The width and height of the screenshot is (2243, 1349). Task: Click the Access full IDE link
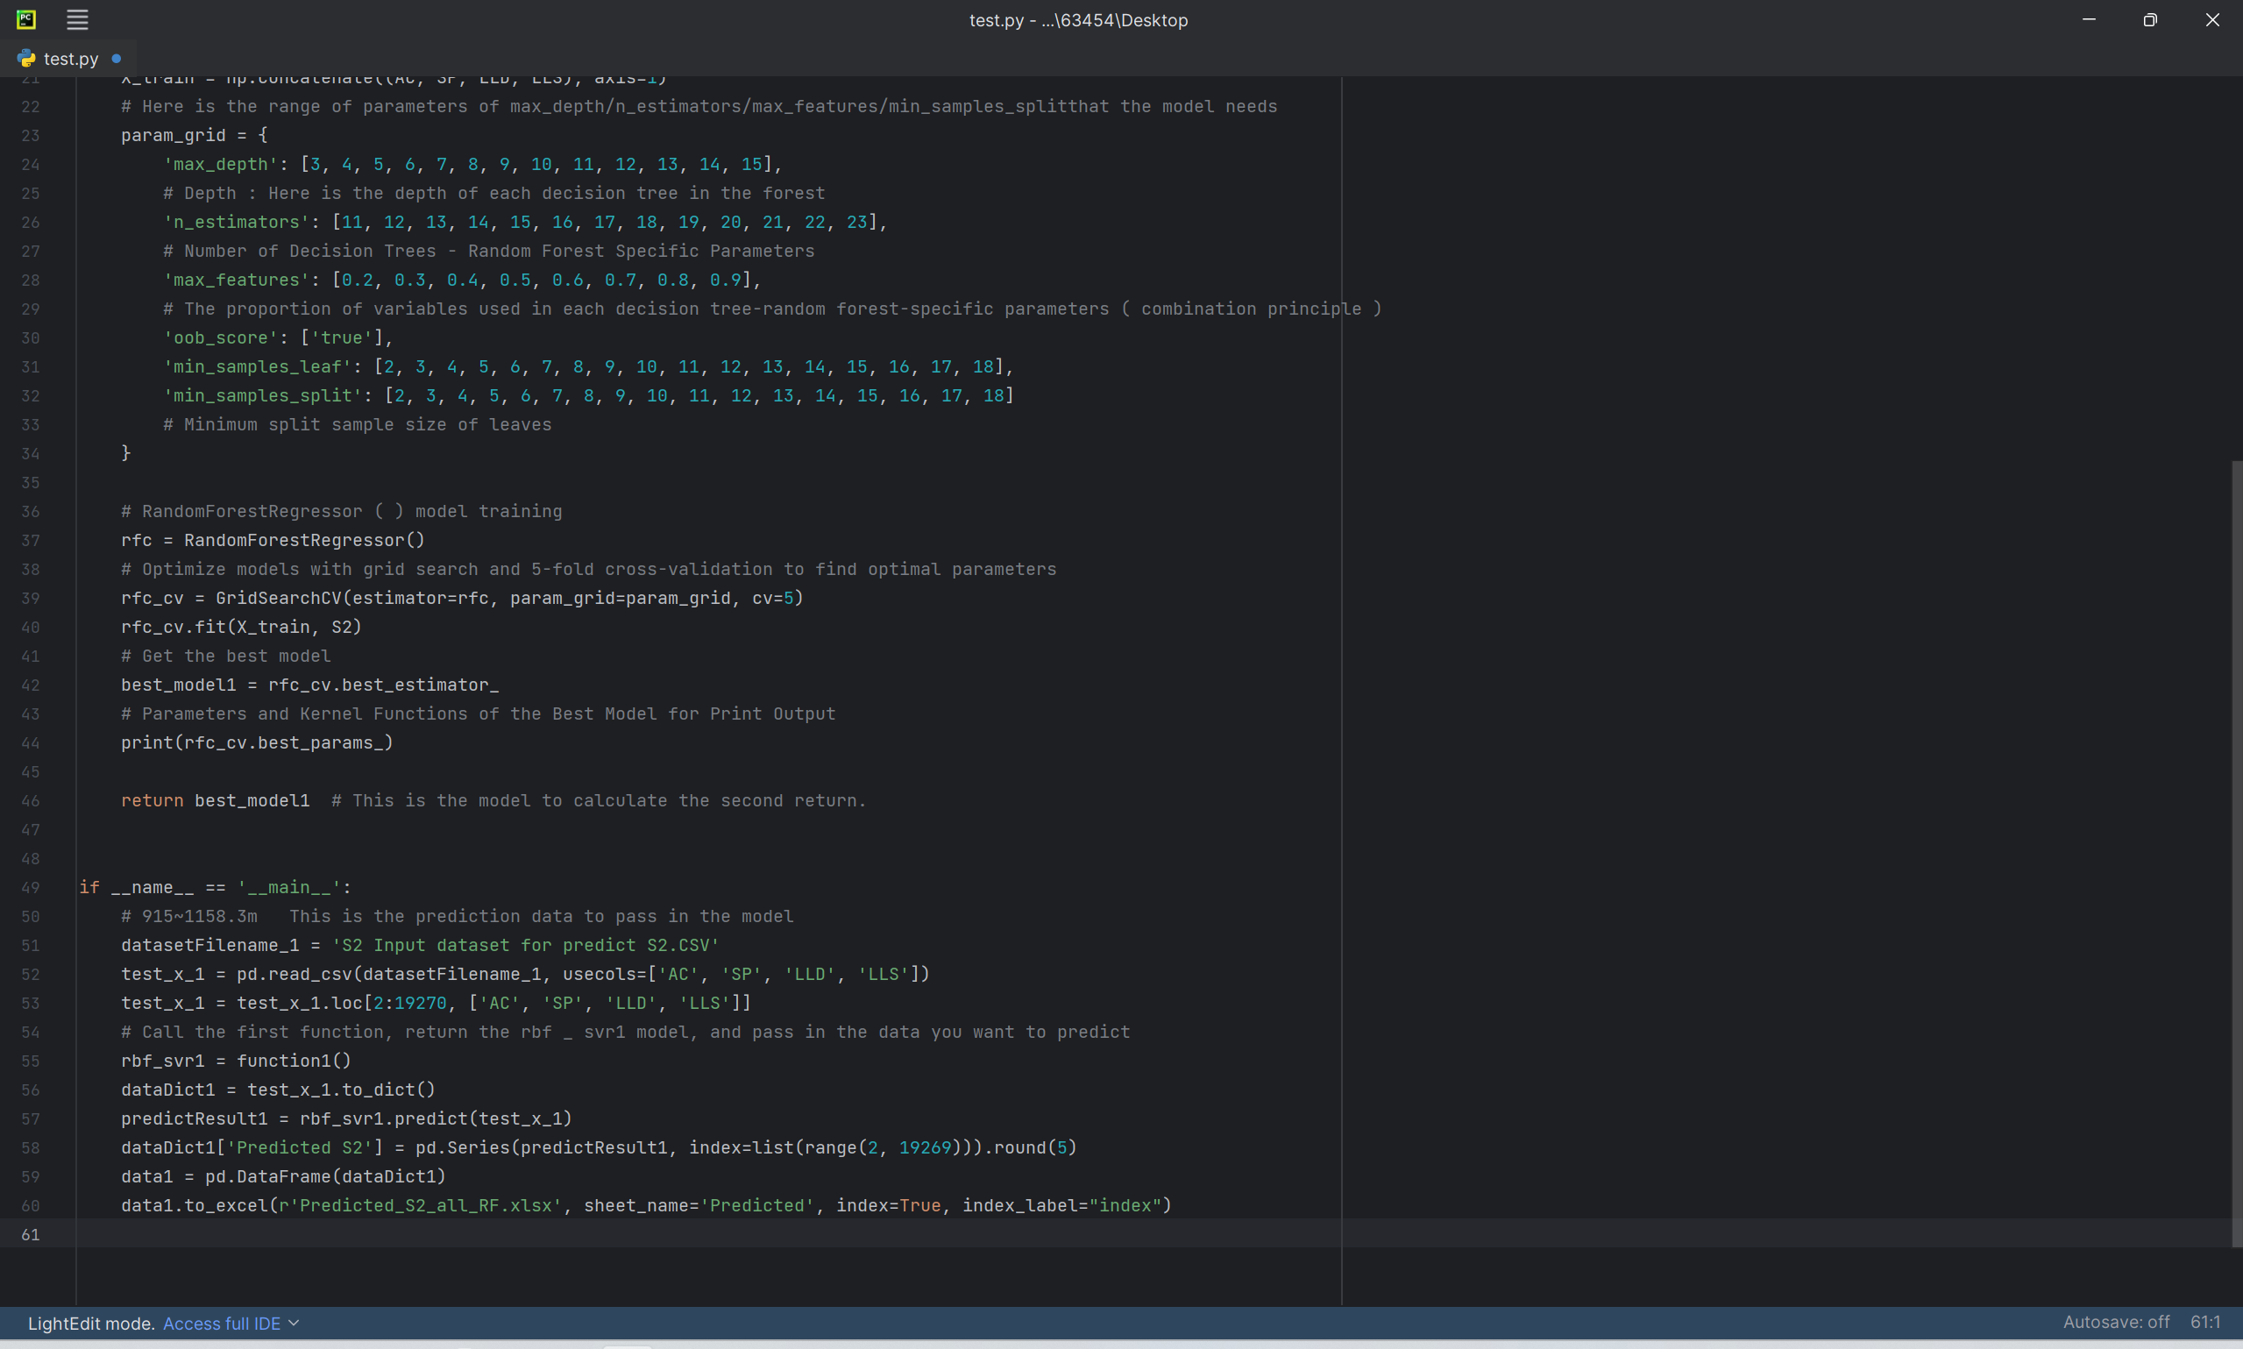click(x=222, y=1324)
